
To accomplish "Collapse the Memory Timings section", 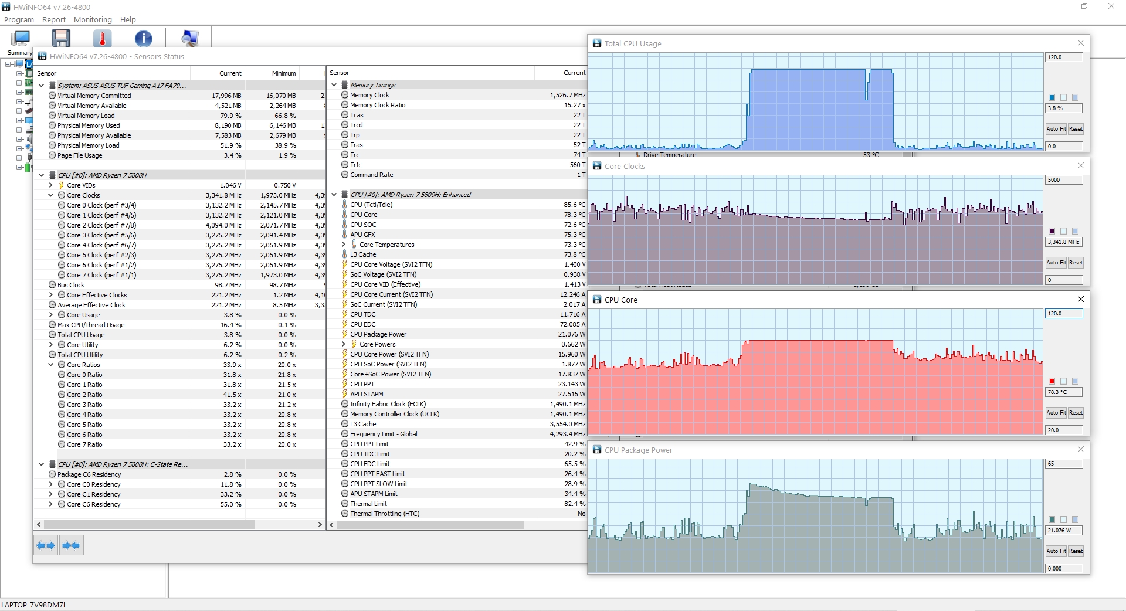I will [x=334, y=84].
